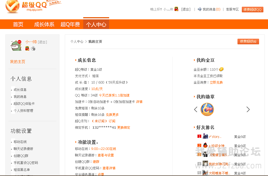Image resolution: width=268 pixels, height=176 pixels.
Task: Open 超级QQ体验卡 sidebar item
Action: click(24, 103)
